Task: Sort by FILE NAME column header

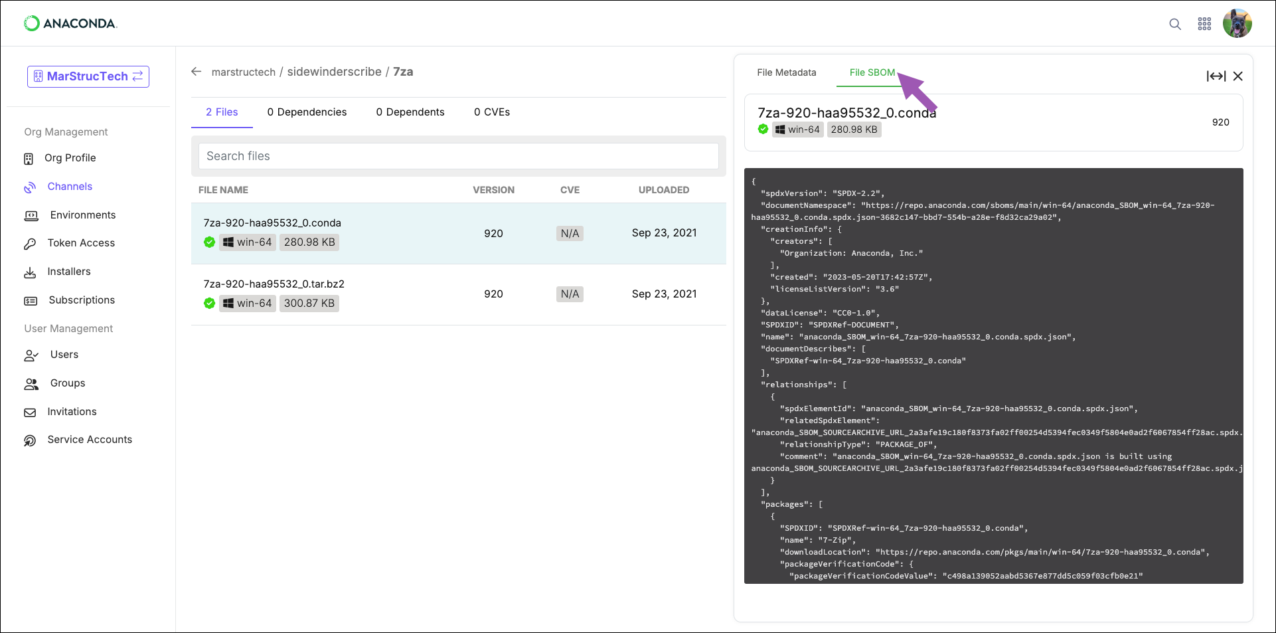Action: (x=223, y=190)
